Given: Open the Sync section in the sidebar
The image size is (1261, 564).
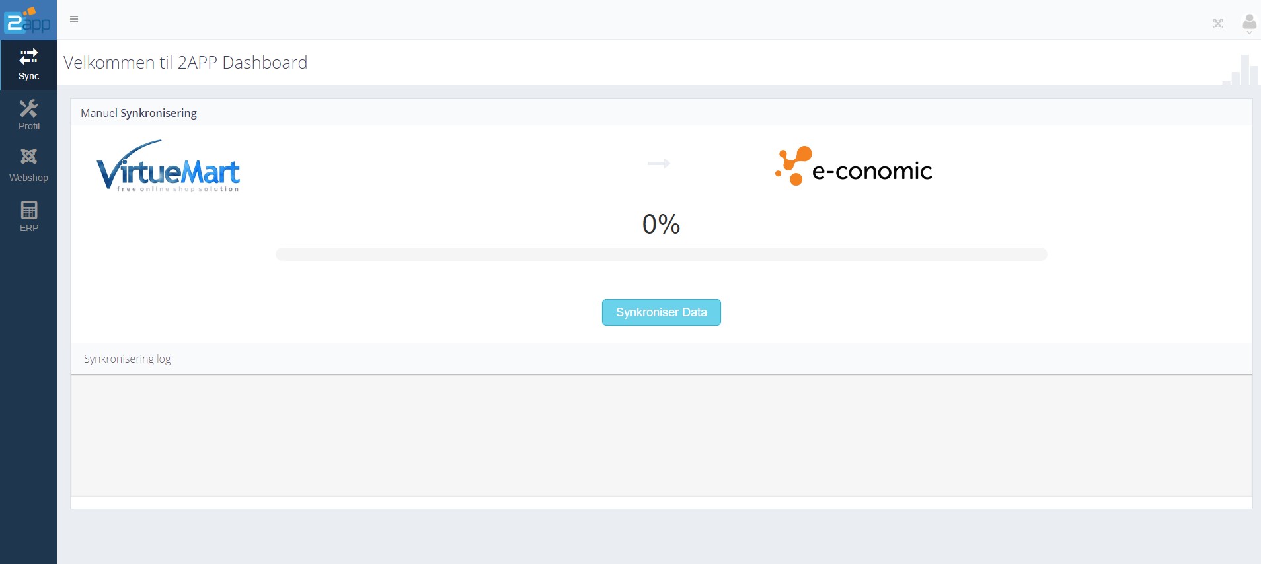Looking at the screenshot, I should [28, 64].
